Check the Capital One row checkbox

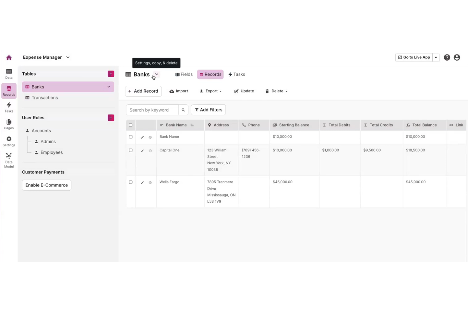coord(131,150)
